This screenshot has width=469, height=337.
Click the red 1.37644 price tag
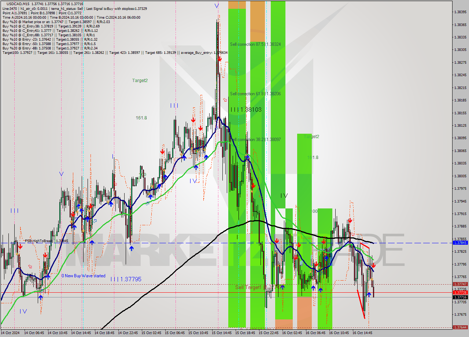click(x=460, y=327)
